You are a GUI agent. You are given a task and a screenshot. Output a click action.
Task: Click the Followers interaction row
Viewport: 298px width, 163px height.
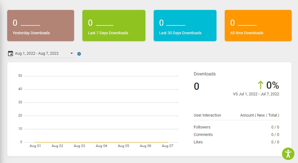202,127
